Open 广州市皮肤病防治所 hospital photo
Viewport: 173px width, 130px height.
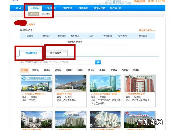pyautogui.click(x=139, y=84)
